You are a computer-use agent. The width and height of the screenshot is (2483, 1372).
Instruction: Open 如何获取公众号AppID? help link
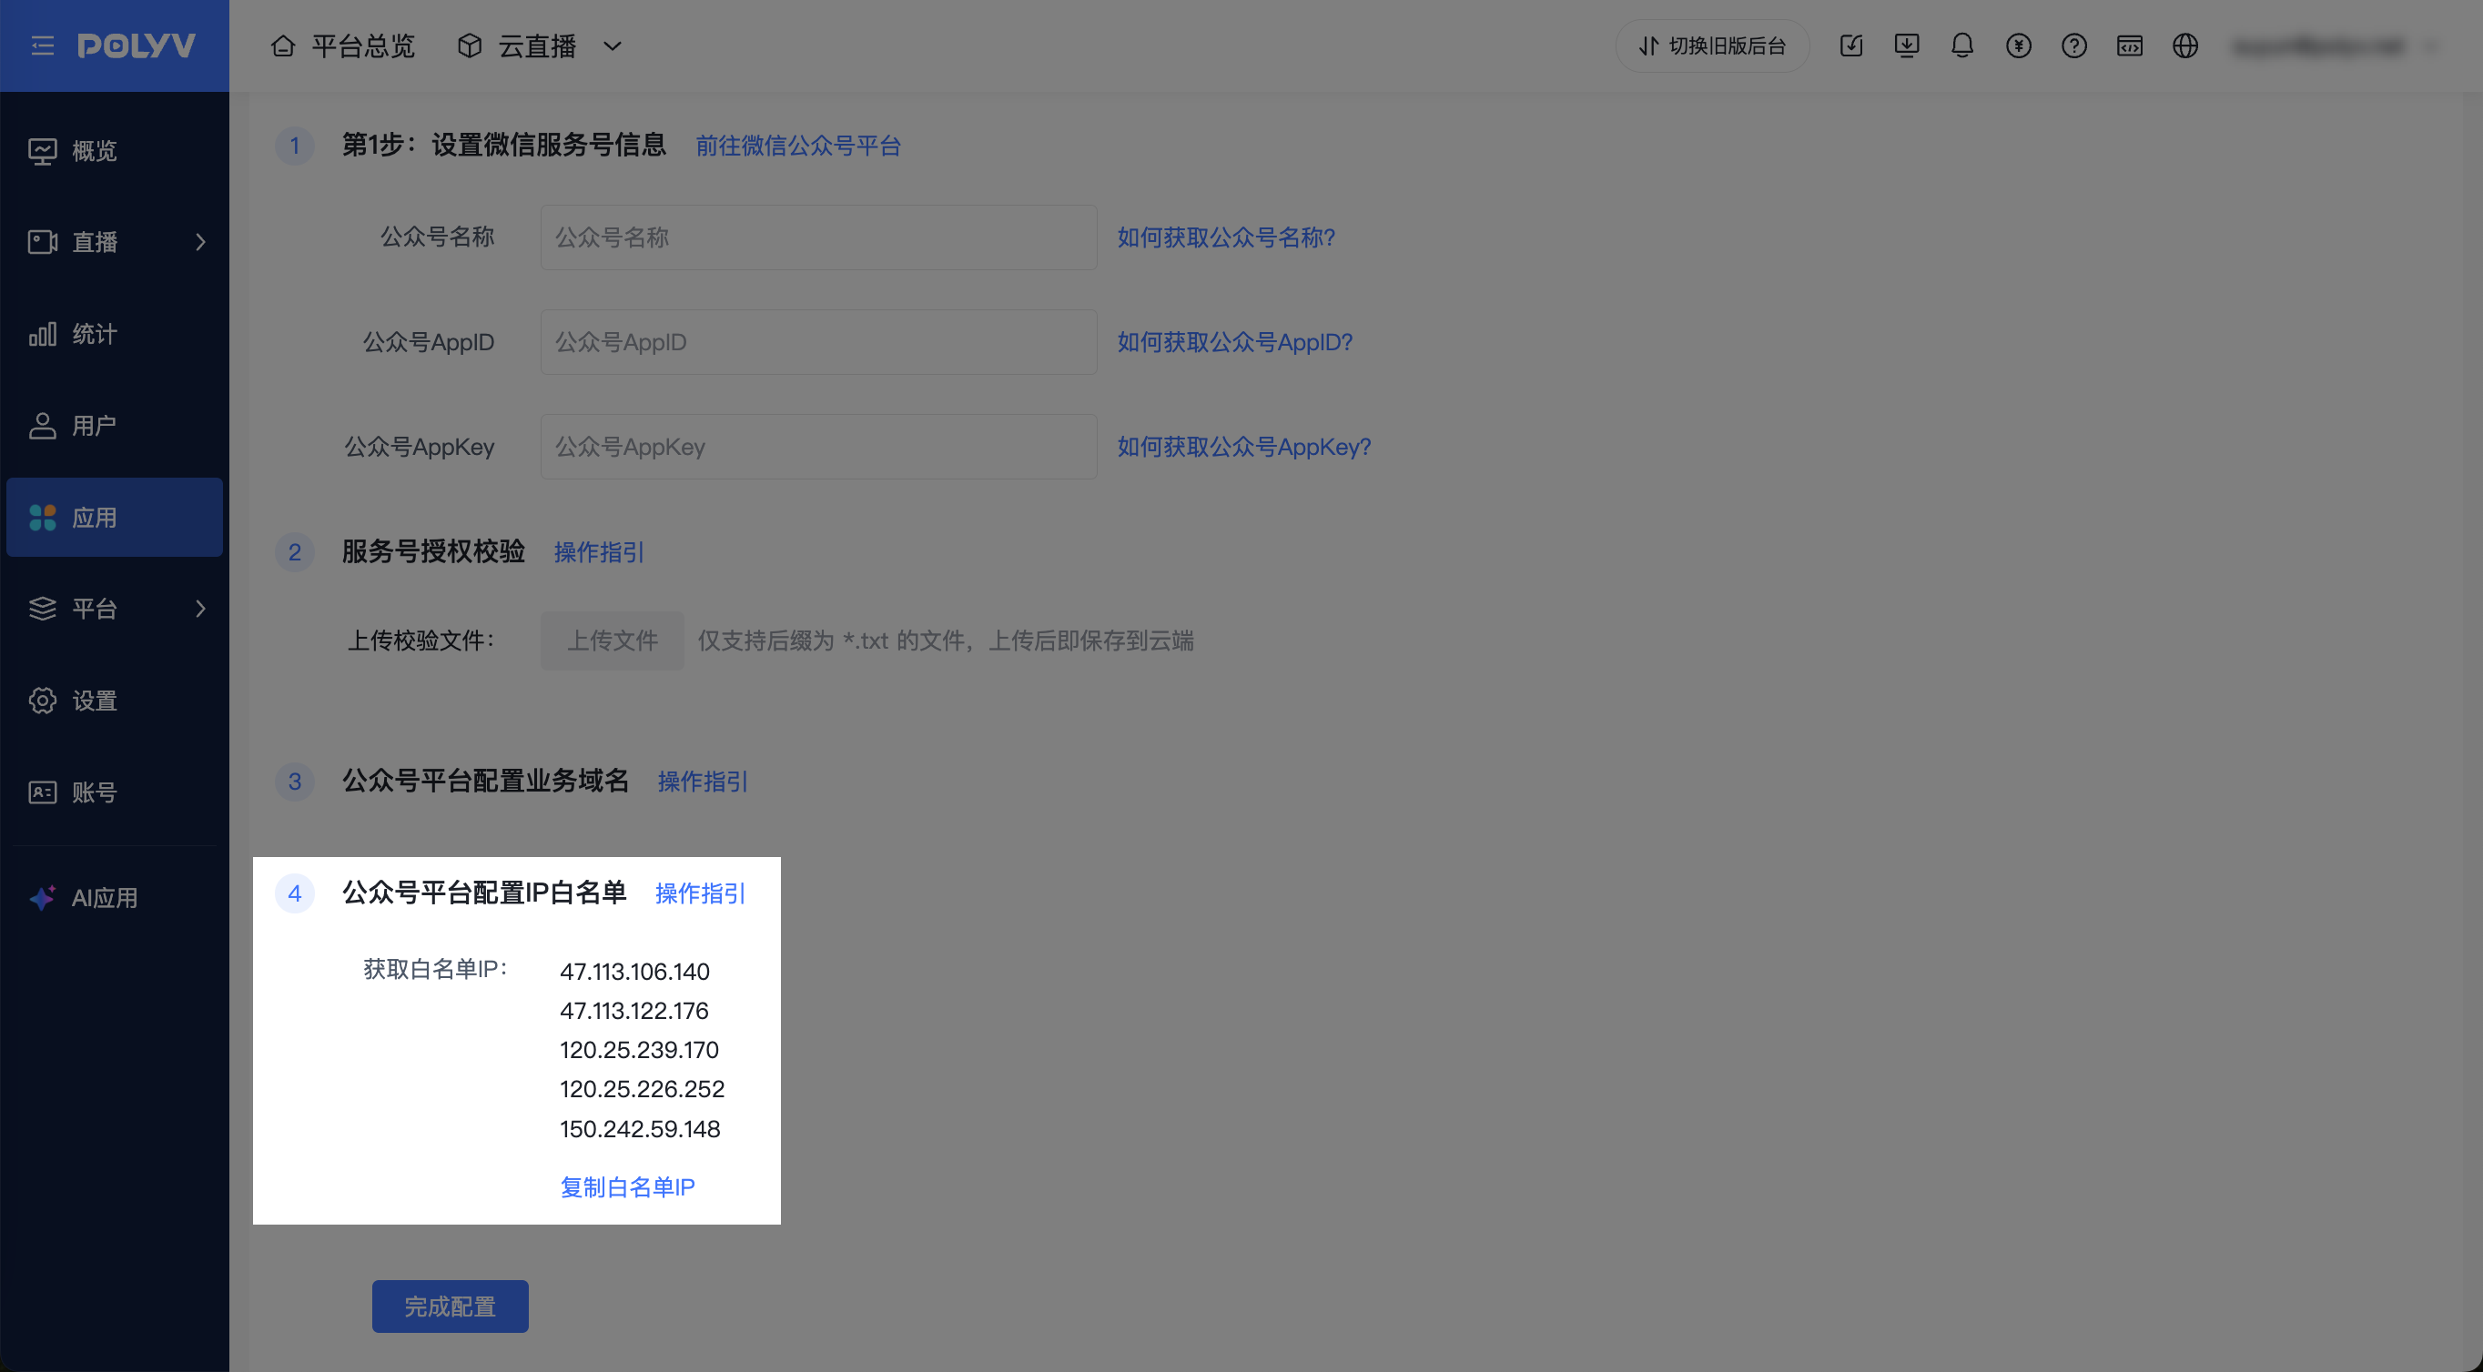[1235, 342]
